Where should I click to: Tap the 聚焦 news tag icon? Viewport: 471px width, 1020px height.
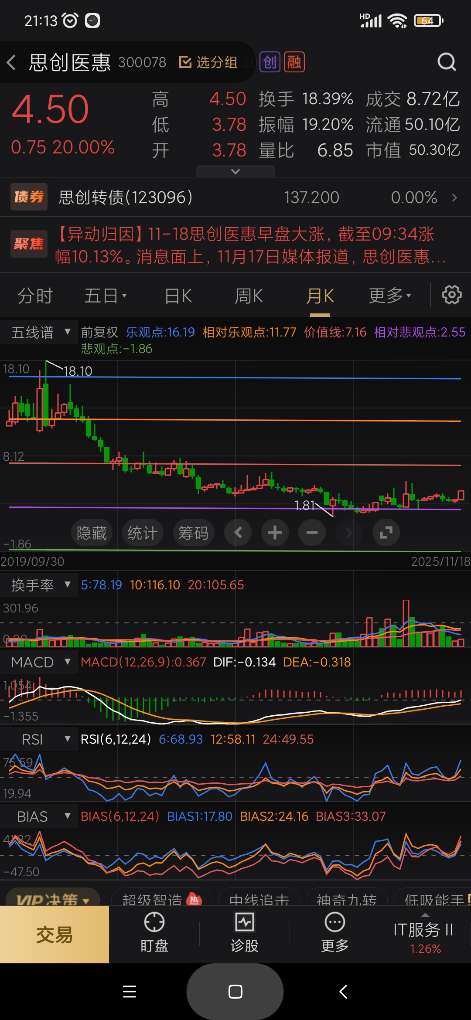point(29,244)
